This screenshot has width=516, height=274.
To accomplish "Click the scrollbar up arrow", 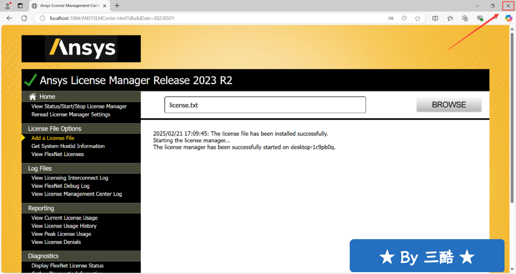I will 512,29.
